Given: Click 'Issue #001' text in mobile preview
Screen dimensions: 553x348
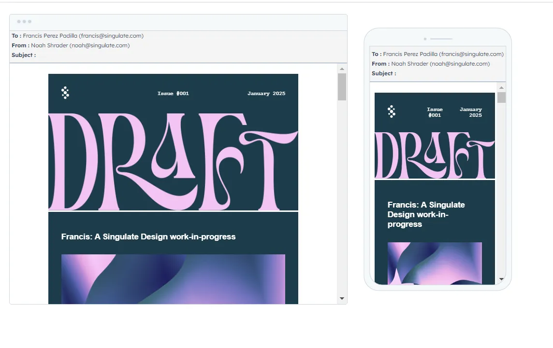Looking at the screenshot, I should (435, 112).
